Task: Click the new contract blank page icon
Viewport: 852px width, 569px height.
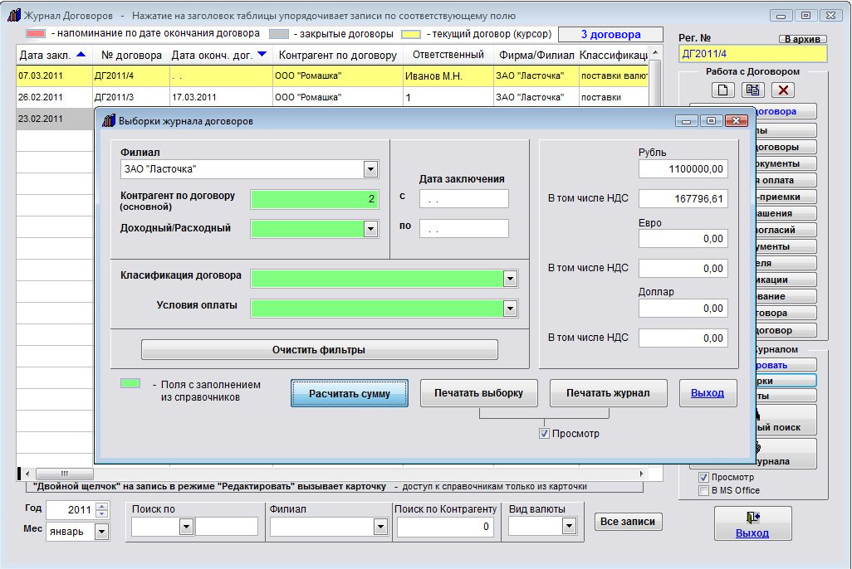Action: 723,90
